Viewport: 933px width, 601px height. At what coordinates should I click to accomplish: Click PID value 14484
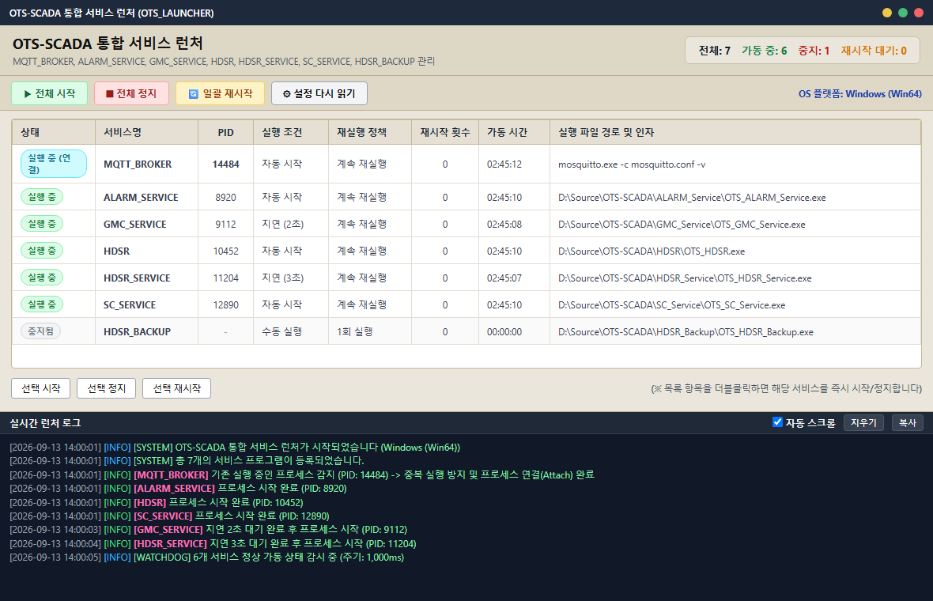pos(225,164)
